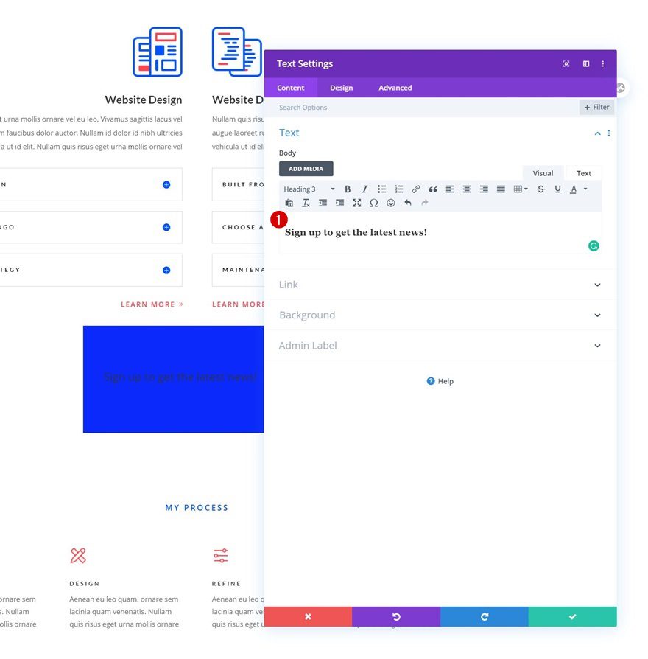Collapse the Text section

596,133
